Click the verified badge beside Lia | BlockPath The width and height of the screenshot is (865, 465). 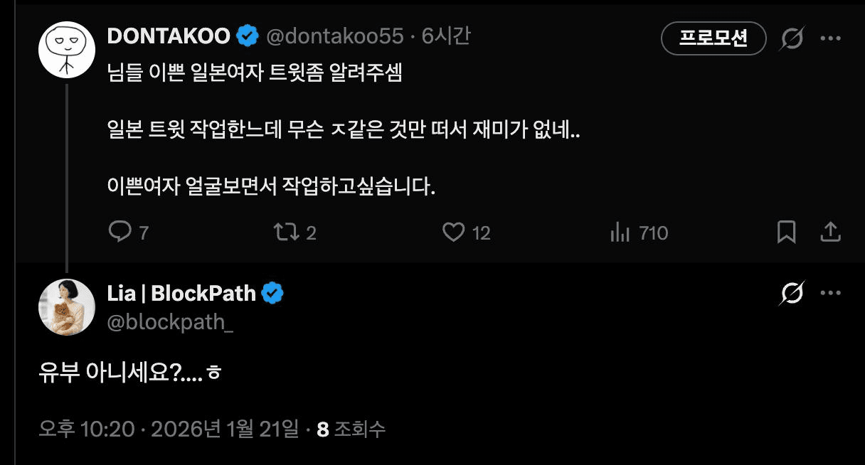click(272, 293)
